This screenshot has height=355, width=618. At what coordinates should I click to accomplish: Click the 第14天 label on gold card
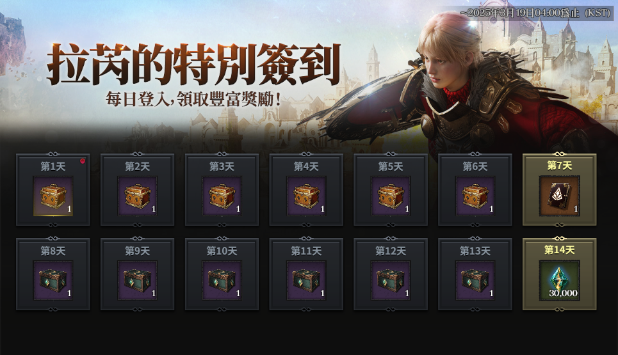click(x=559, y=250)
